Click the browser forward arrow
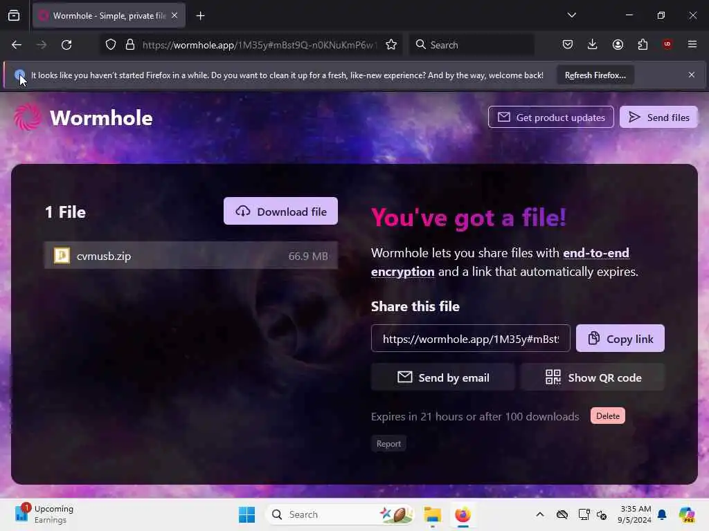The width and height of the screenshot is (709, 531). (42, 45)
